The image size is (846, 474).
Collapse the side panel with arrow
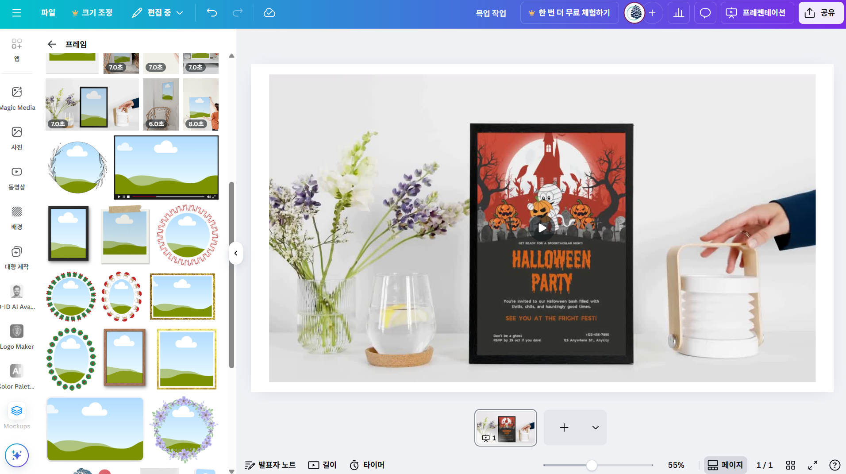[236, 253]
